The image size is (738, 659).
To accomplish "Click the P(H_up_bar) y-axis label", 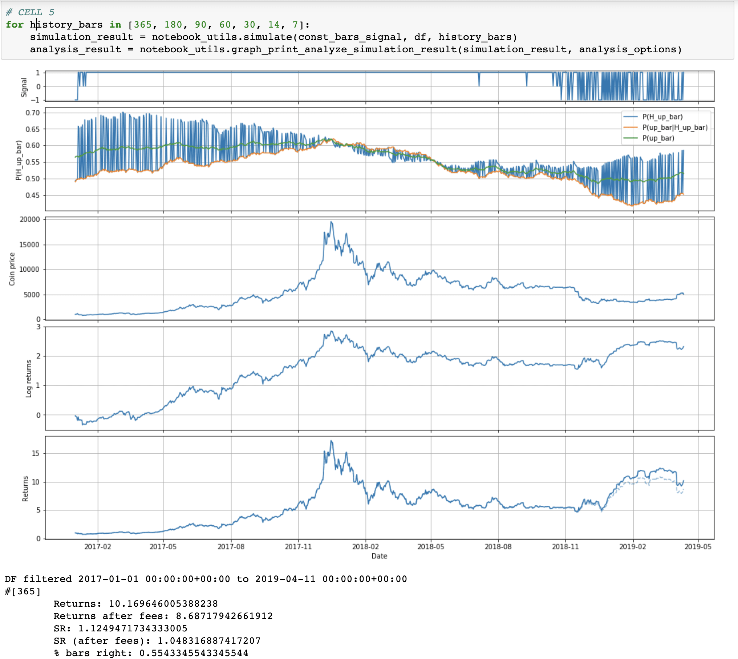I will pyautogui.click(x=19, y=160).
